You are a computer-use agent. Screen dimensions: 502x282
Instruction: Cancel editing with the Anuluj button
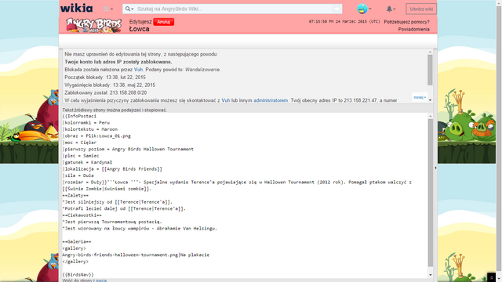click(x=164, y=22)
